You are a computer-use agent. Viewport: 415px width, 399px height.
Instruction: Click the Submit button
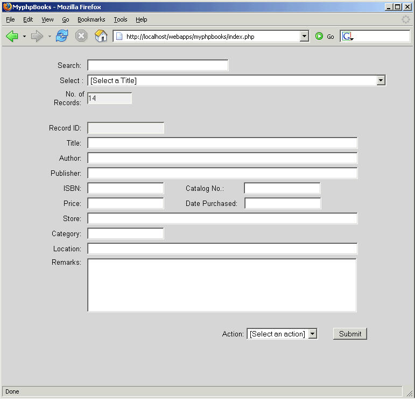[x=350, y=334]
